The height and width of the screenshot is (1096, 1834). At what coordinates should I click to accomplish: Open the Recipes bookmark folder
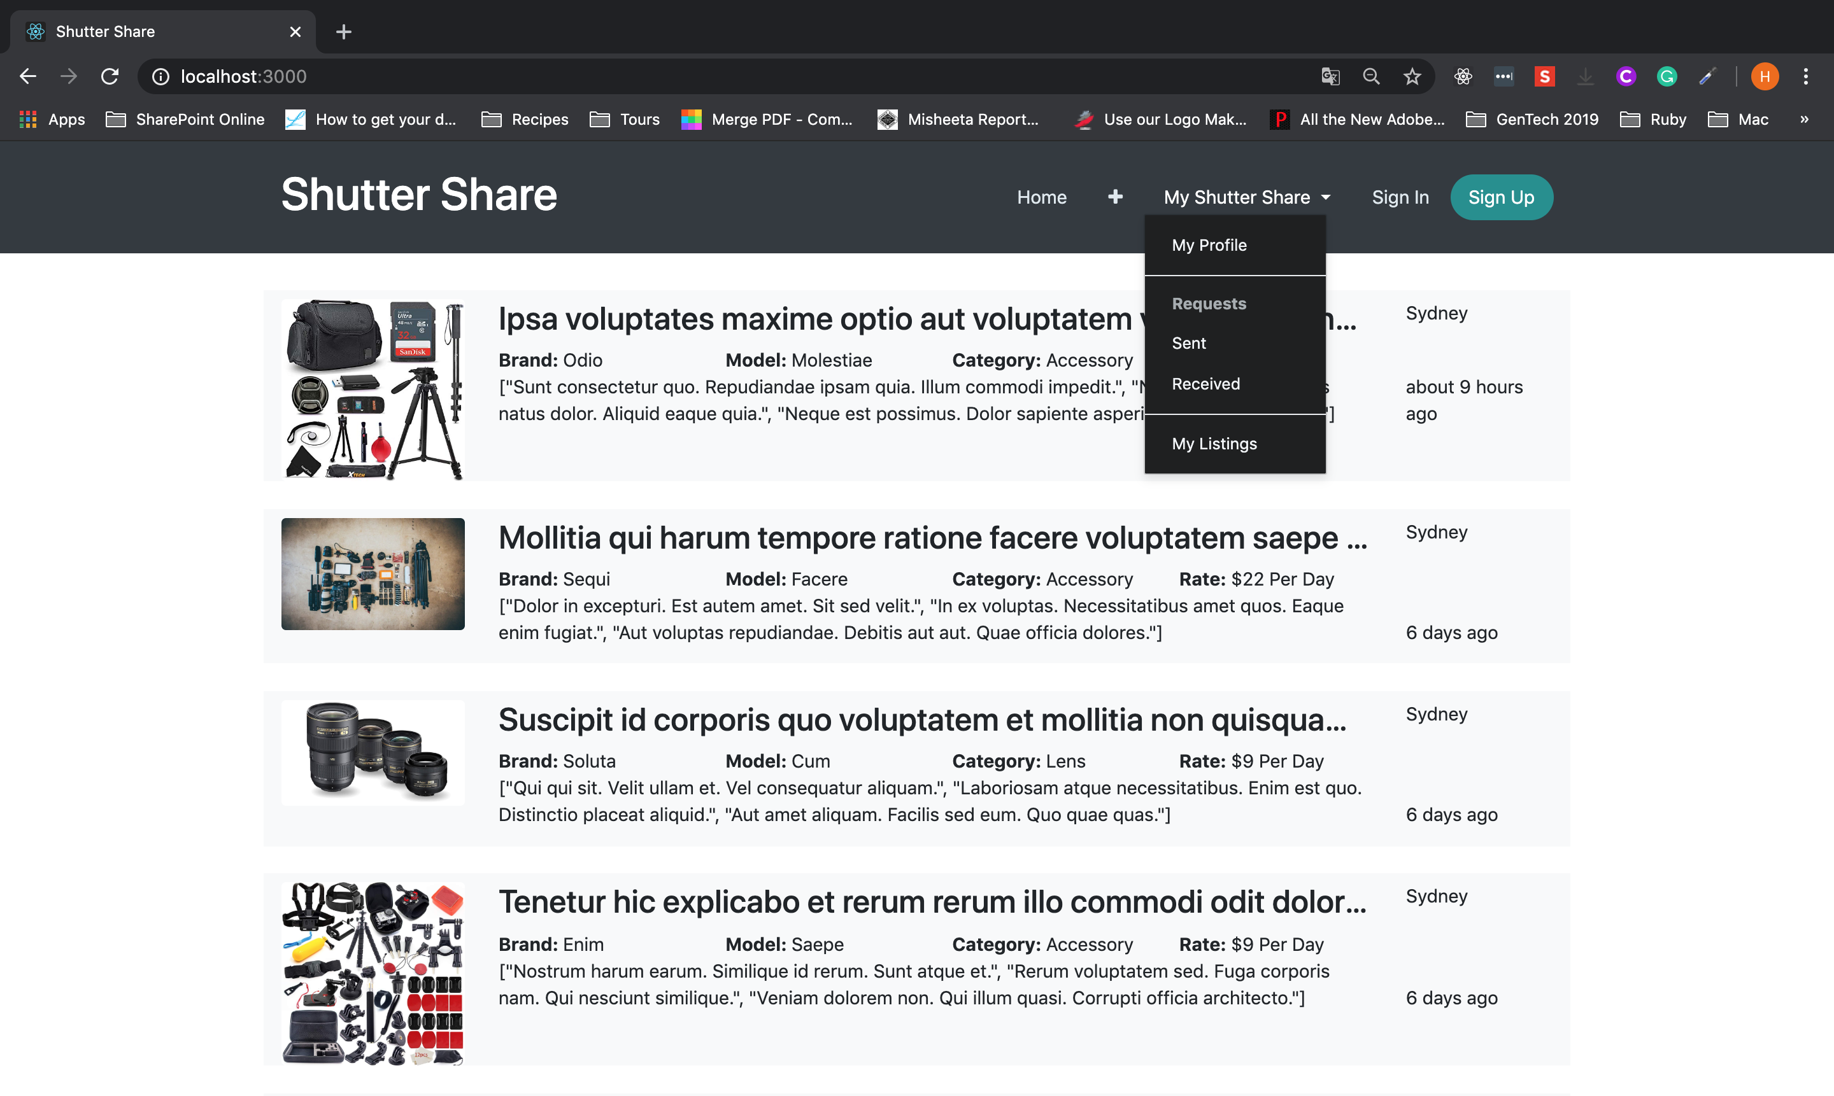525,119
